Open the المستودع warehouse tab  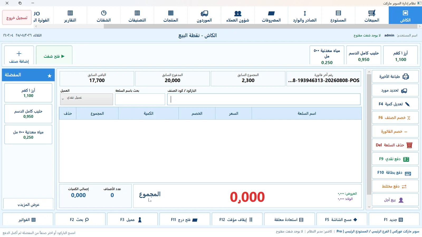coord(338,16)
